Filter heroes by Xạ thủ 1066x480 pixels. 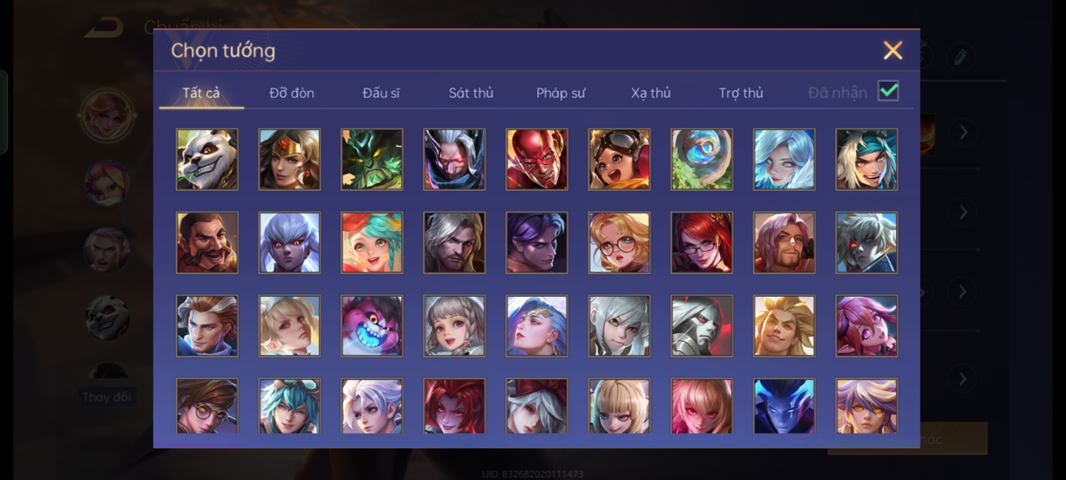pyautogui.click(x=651, y=93)
